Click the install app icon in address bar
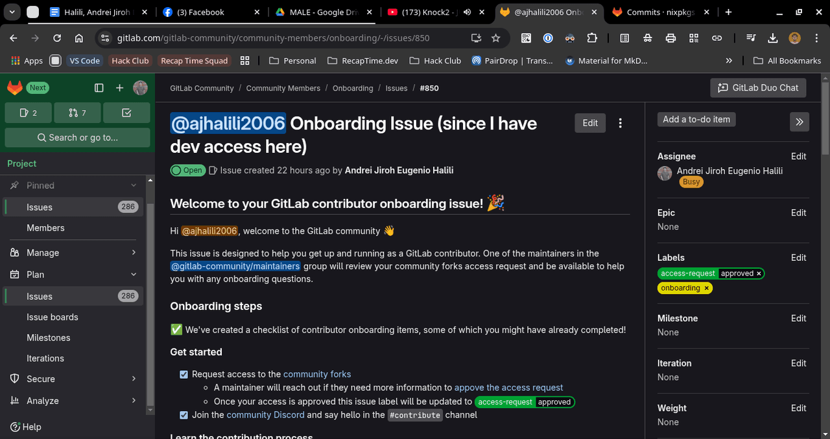Image resolution: width=830 pixels, height=439 pixels. pos(477,38)
